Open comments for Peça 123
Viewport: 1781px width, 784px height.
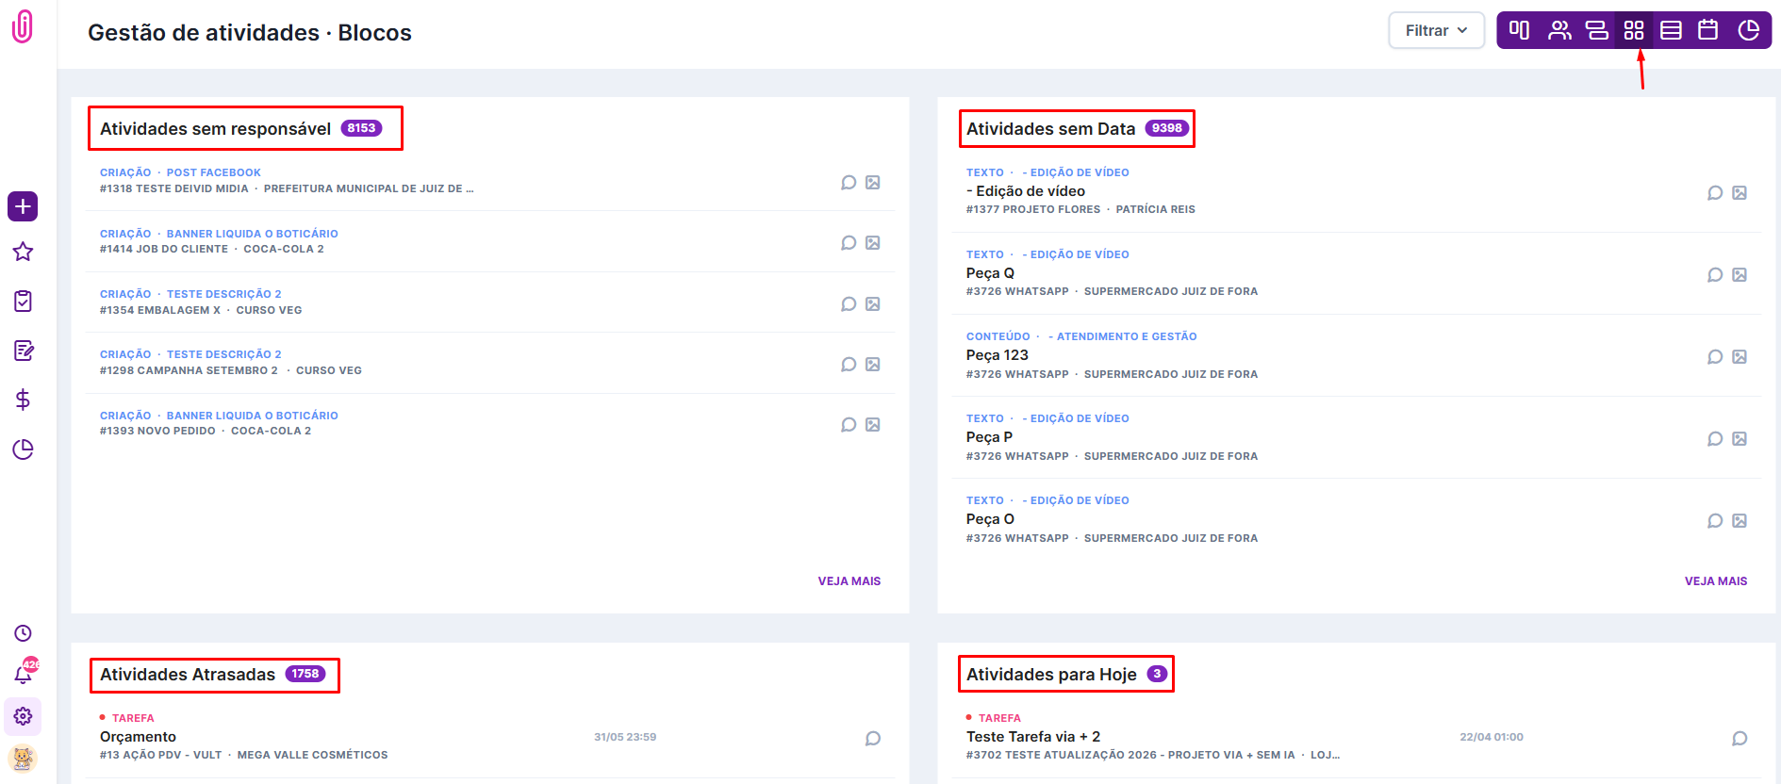click(1715, 356)
